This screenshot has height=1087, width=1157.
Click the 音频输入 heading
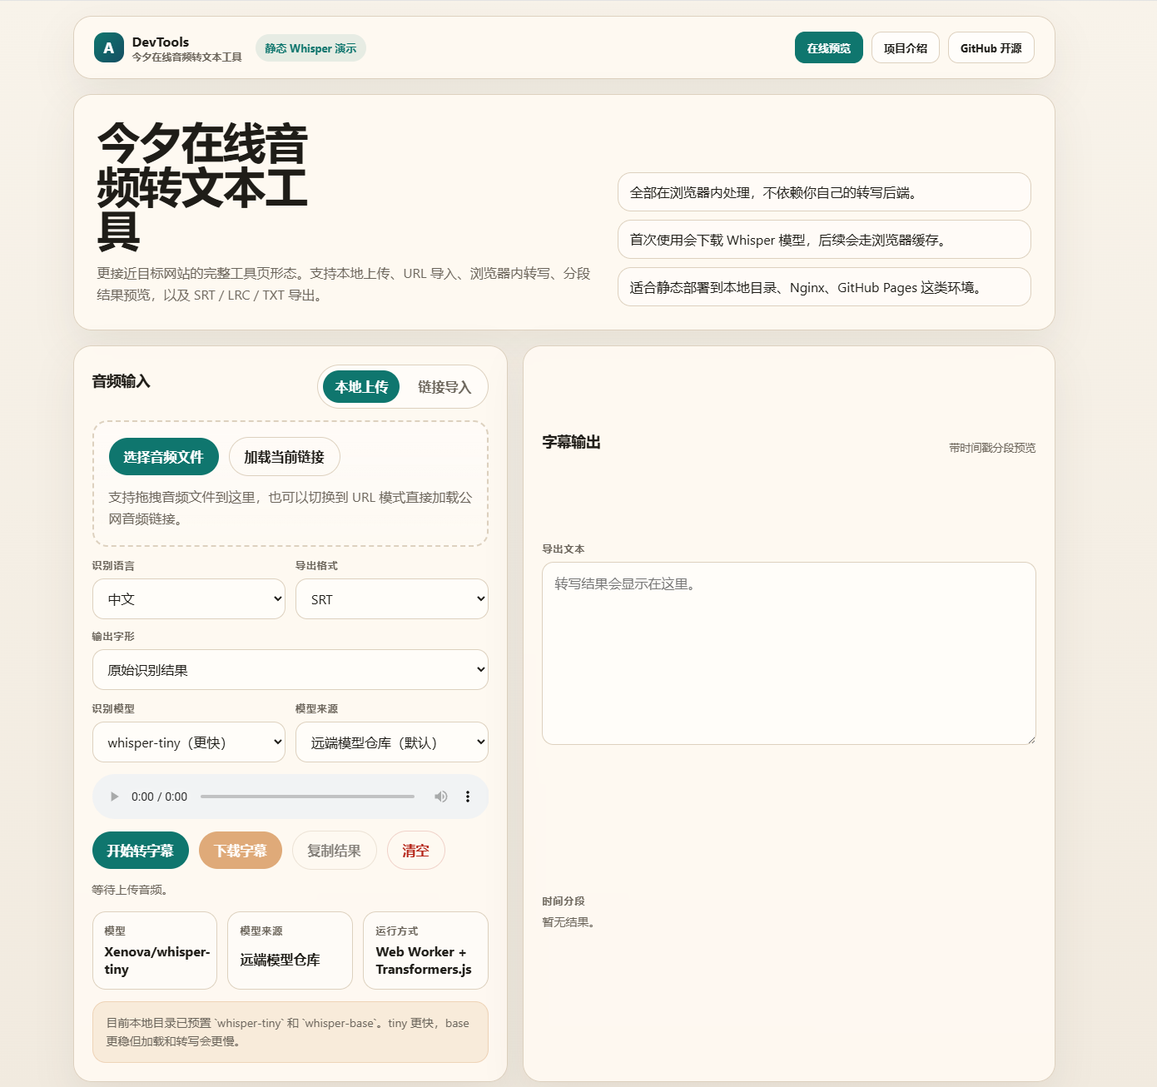pos(122,381)
